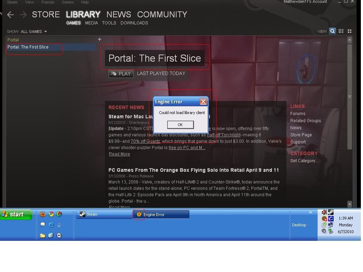Launch Internet Explorer from quick launch
Image resolution: width=363 pixels, height=272 pixels.
click(x=51, y=225)
